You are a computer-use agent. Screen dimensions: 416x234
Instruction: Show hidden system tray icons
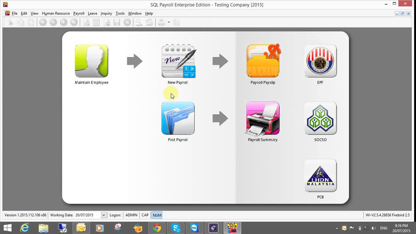point(337,228)
